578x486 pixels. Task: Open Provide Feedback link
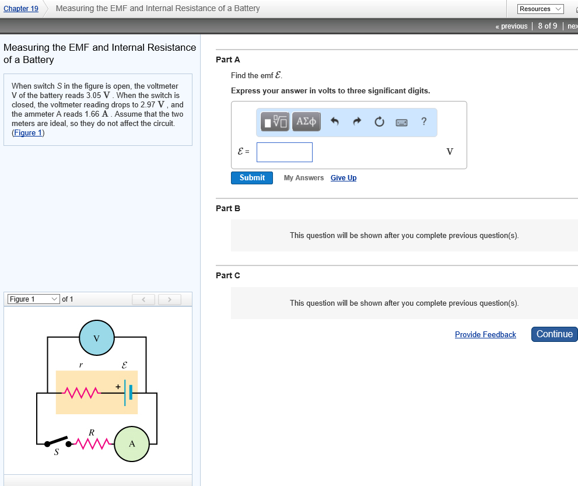(485, 334)
